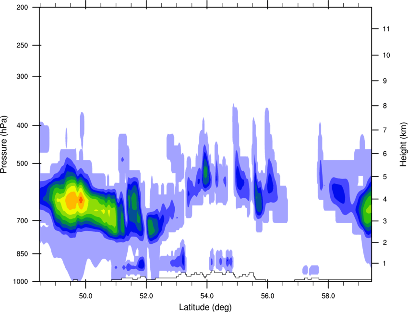Pick the 7 km height label

(x=384, y=130)
